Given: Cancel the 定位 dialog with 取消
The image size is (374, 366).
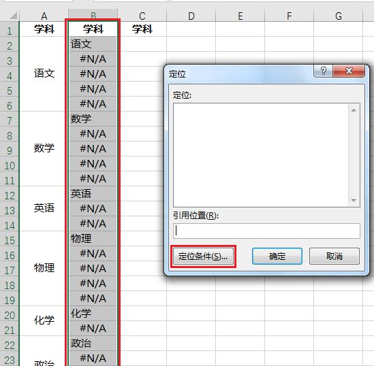Looking at the screenshot, I should 334,256.
